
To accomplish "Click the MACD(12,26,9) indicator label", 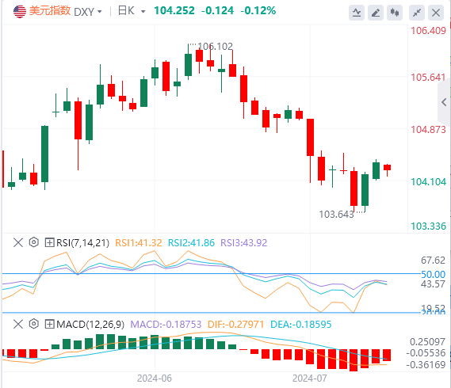I will click(x=90, y=325).
